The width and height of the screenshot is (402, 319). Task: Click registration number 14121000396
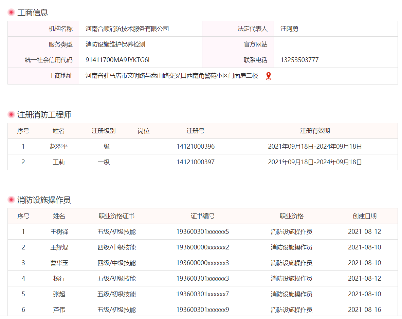195,147
